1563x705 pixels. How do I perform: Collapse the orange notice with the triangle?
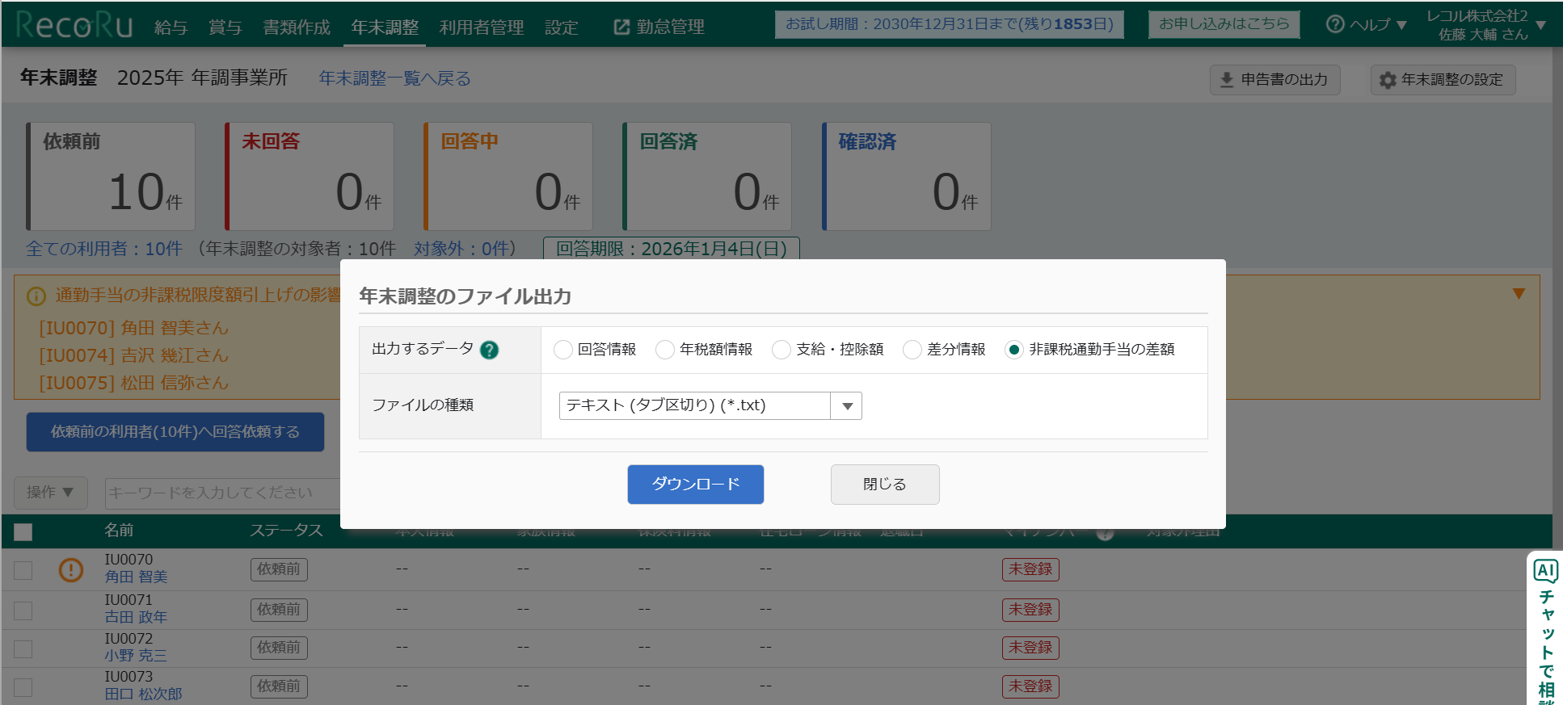[x=1519, y=293]
